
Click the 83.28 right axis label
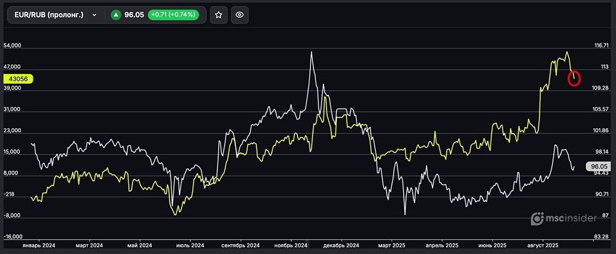point(602,237)
